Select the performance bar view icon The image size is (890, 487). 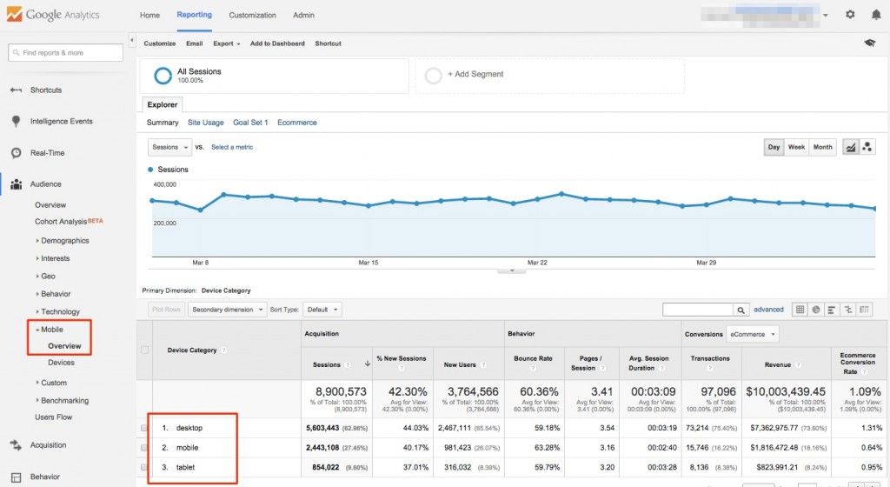click(831, 310)
